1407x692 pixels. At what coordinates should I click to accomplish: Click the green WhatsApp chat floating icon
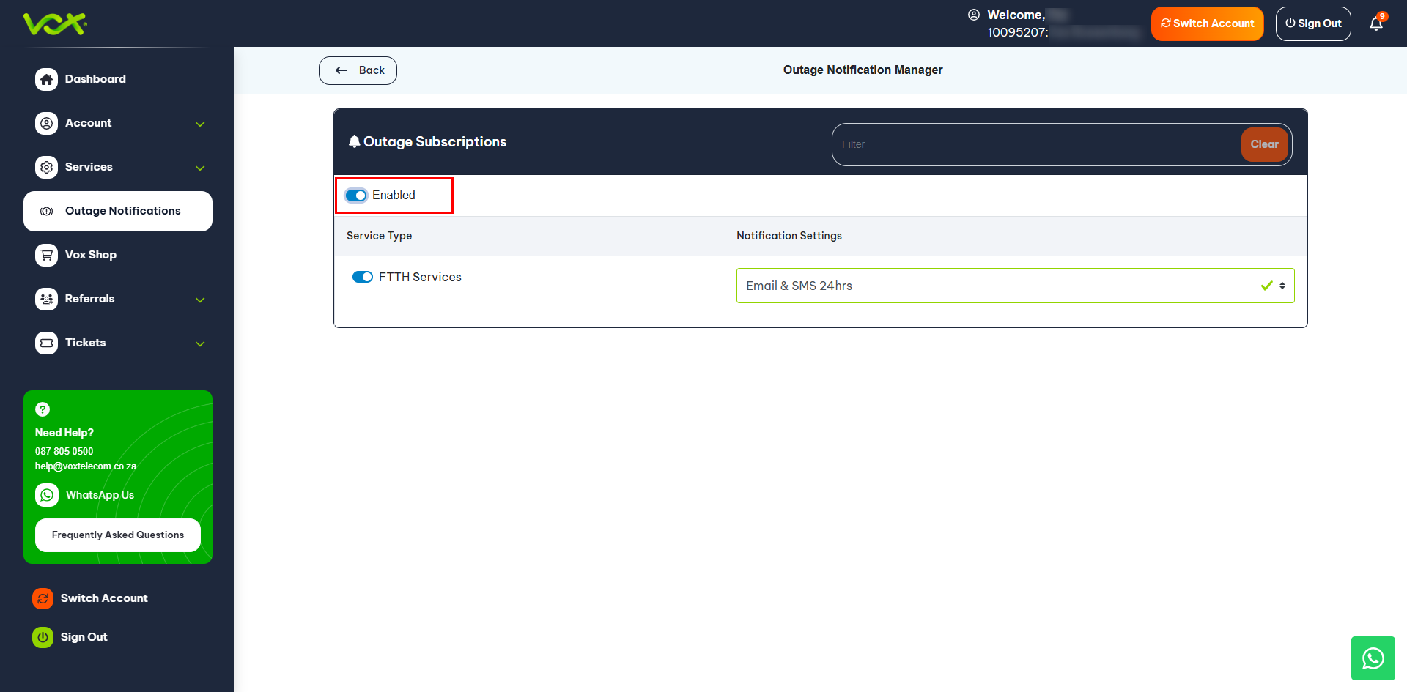(x=1373, y=658)
